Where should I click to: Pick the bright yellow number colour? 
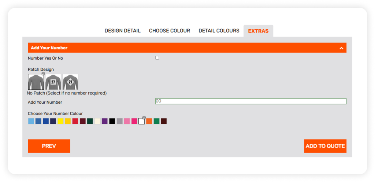60,121
